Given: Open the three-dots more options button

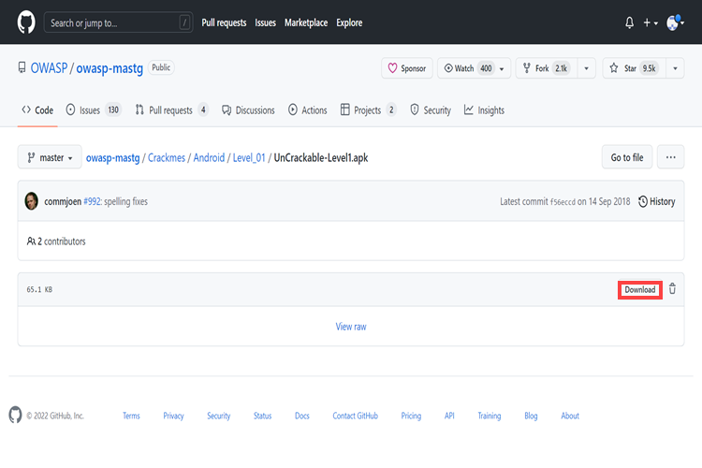Looking at the screenshot, I should click(x=671, y=157).
